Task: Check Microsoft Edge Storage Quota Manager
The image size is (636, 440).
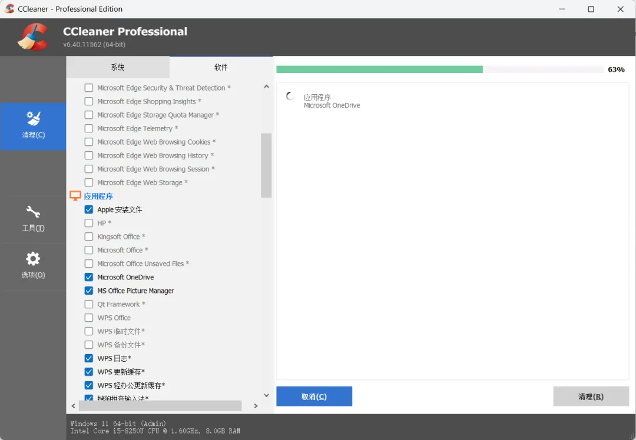Action: coord(89,115)
